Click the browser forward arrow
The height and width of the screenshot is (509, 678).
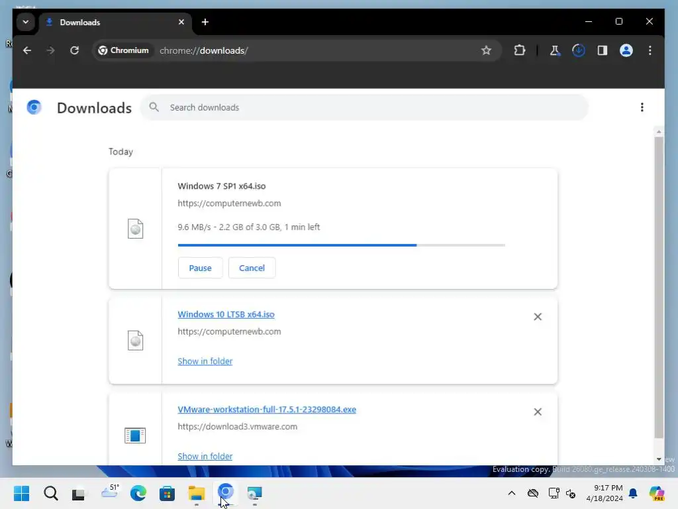click(x=50, y=50)
